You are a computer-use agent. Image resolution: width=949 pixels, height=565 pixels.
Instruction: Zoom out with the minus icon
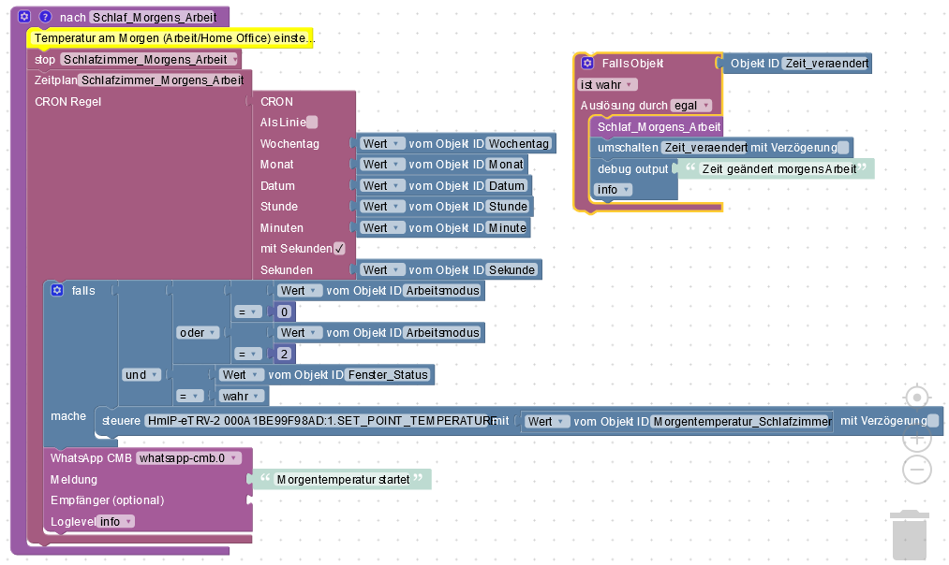pos(917,470)
